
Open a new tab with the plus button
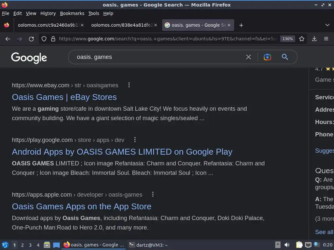241,25
